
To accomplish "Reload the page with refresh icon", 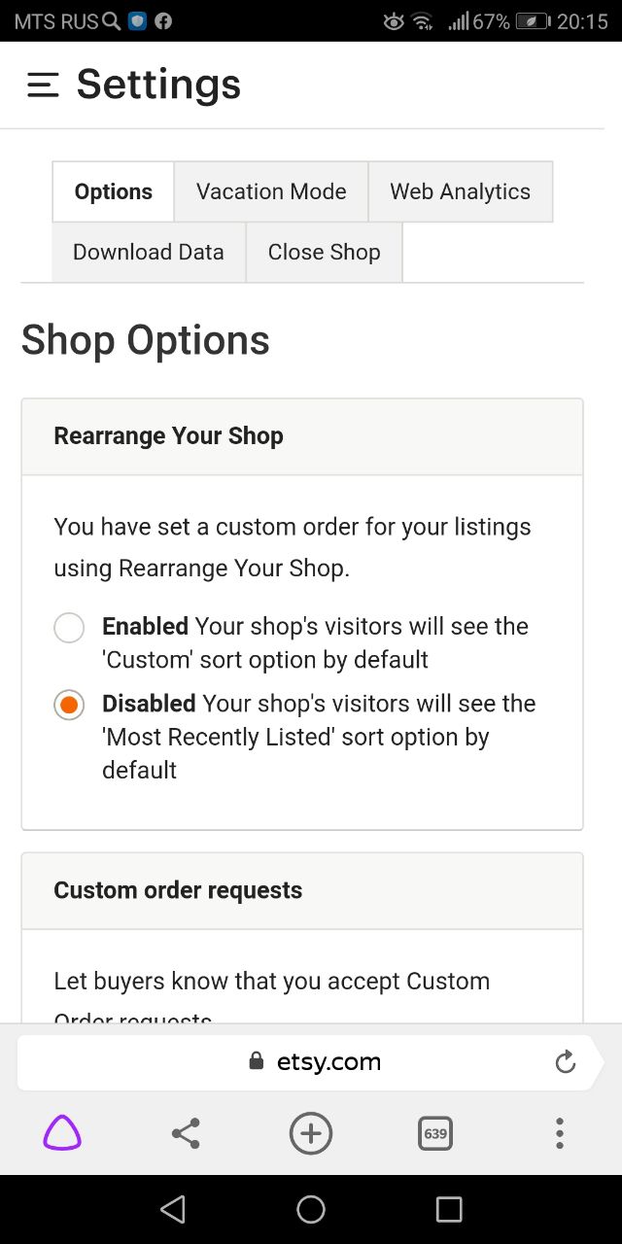I will 566,1062.
